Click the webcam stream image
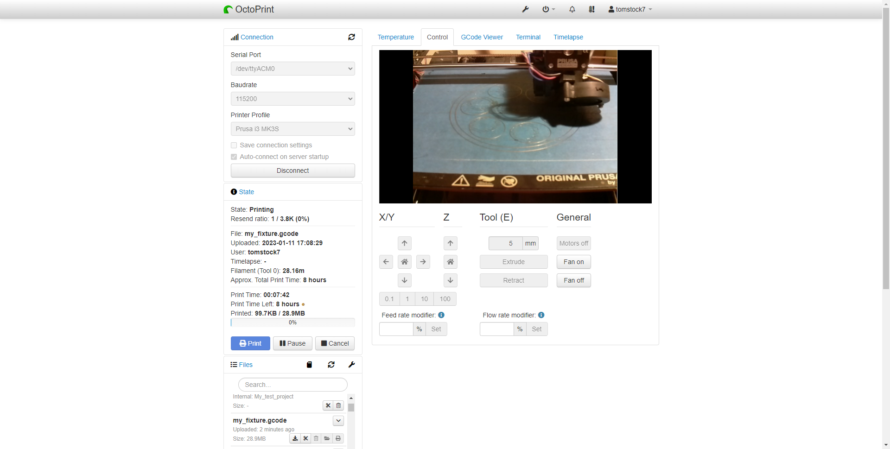The height and width of the screenshot is (449, 890). coord(515,126)
